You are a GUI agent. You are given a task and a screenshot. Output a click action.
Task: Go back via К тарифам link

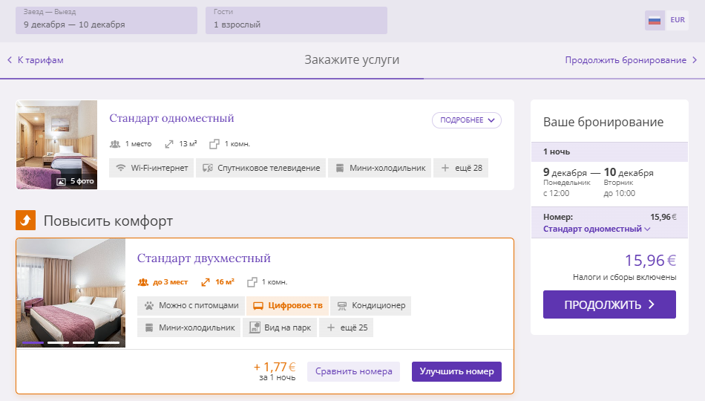coord(36,60)
